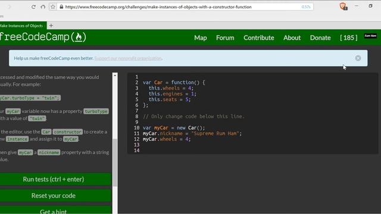This screenshot has height=214, width=381.
Task: Click the constructor code tag
Action: [67, 132]
